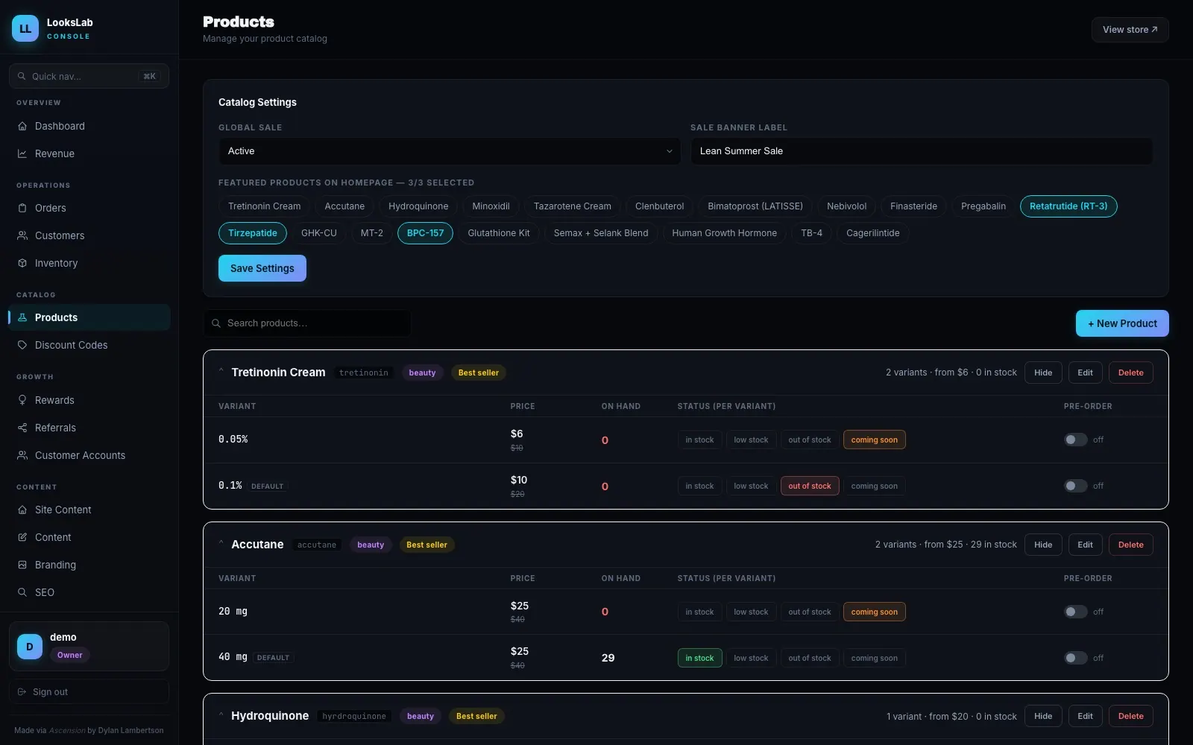Viewport: 1193px width, 745px height.
Task: Edit the Hydroquinone product
Action: point(1086,716)
